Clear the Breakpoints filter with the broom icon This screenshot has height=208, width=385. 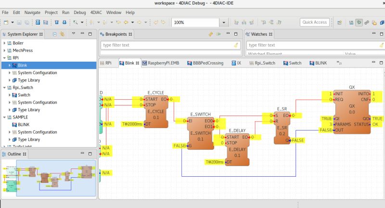click(236, 45)
